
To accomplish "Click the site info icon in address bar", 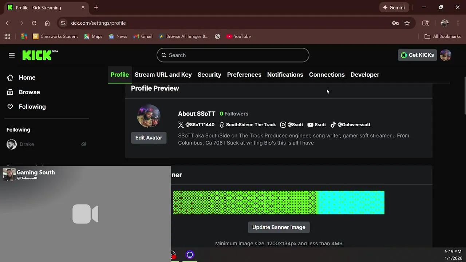I will (x=63, y=23).
